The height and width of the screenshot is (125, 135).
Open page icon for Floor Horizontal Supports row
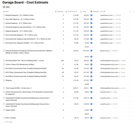pyautogui.click(x=4, y=35)
